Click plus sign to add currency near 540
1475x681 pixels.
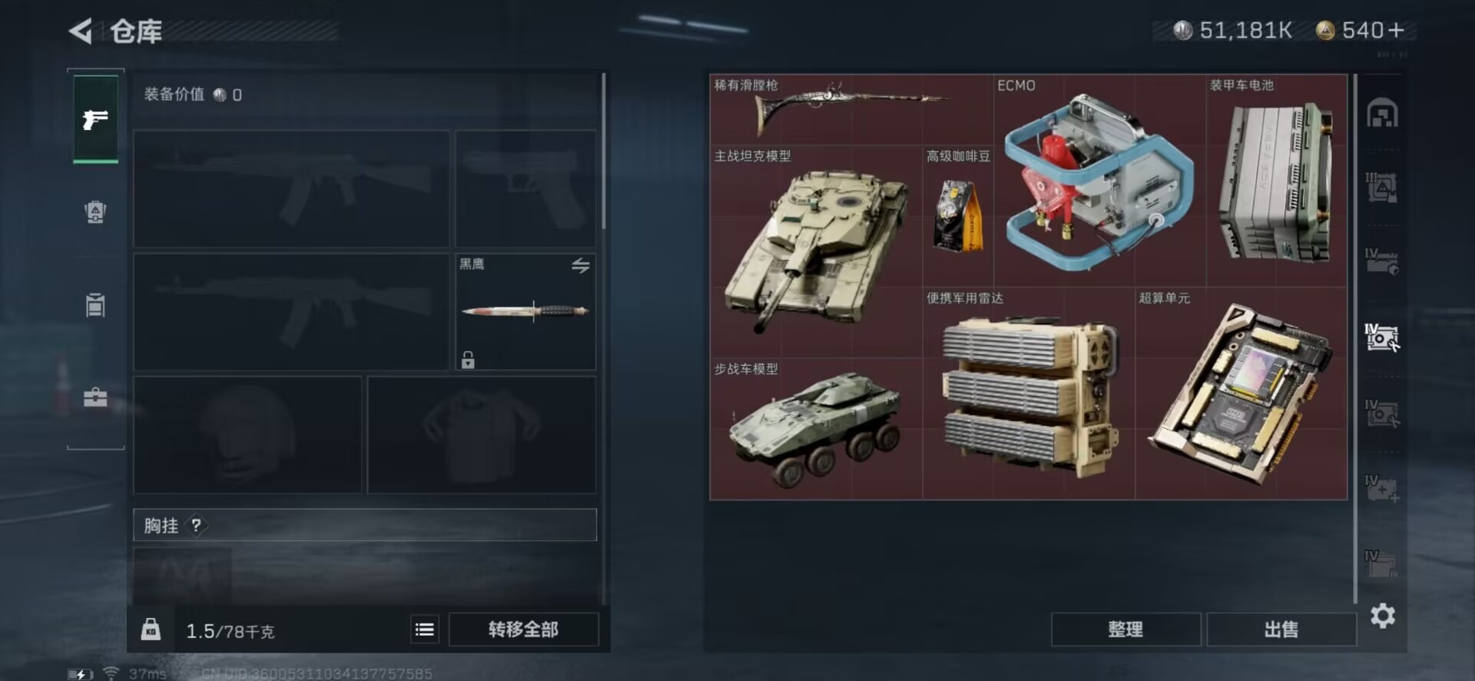point(1396,30)
